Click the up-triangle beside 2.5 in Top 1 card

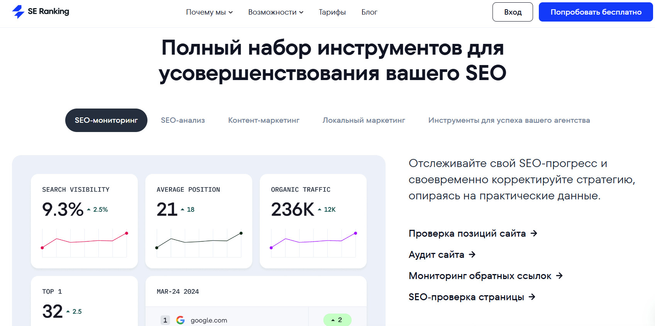click(68, 312)
